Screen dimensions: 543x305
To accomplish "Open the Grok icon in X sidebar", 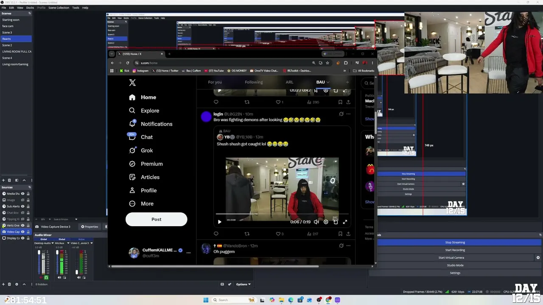I will [x=132, y=150].
